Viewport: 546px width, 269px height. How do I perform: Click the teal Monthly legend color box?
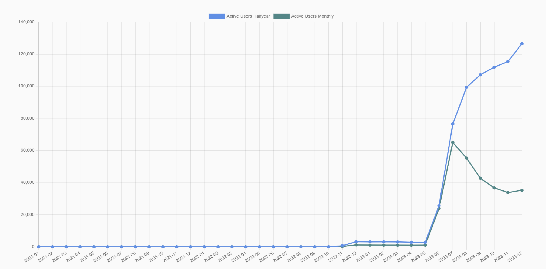pos(281,16)
